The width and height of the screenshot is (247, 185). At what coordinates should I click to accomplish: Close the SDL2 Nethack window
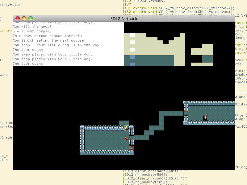18,18
